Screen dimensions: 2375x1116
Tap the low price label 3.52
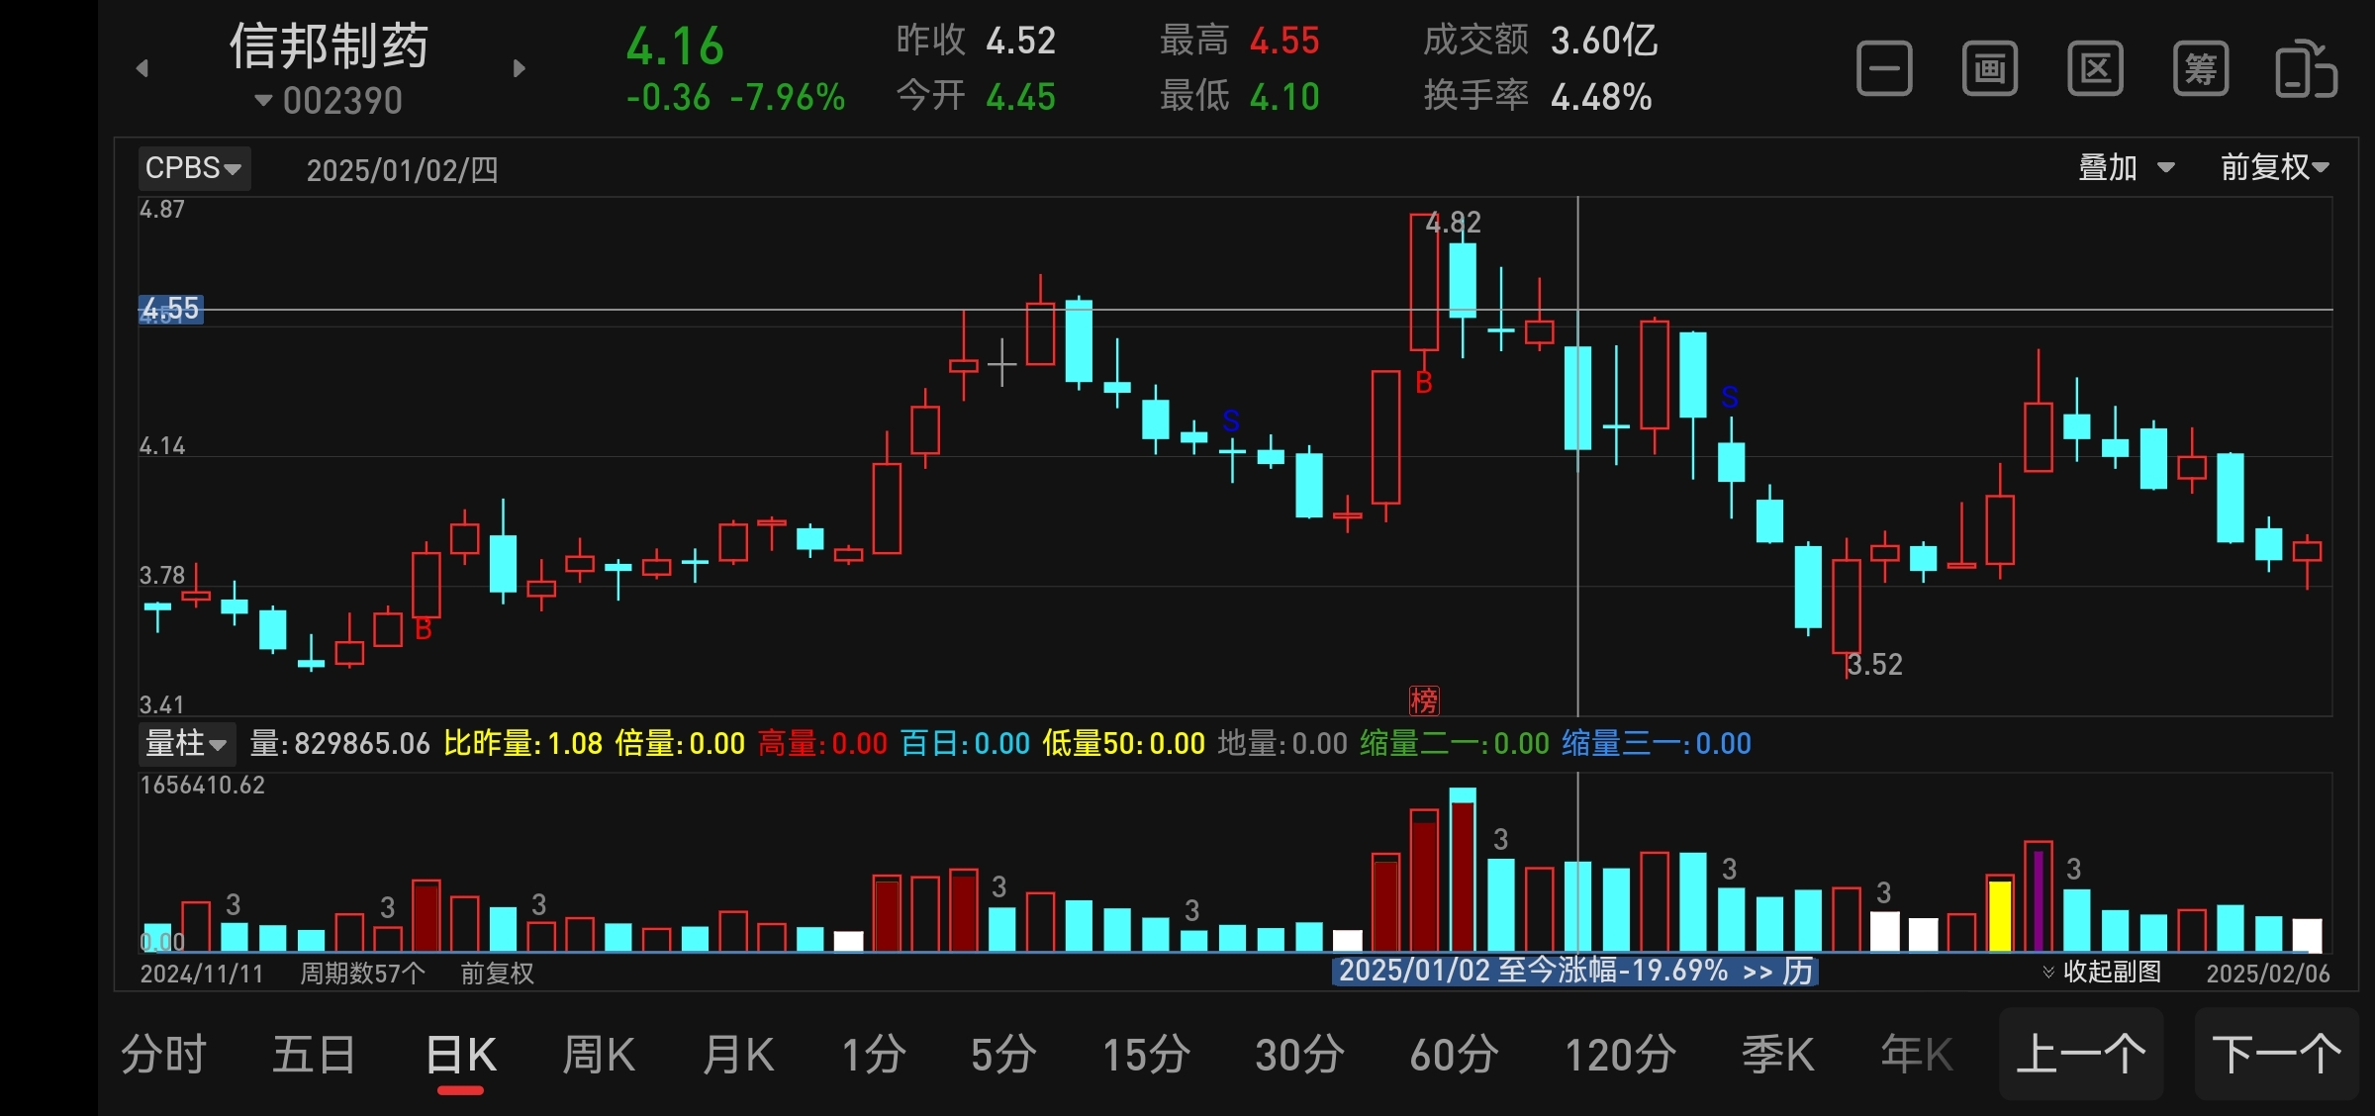(1875, 665)
